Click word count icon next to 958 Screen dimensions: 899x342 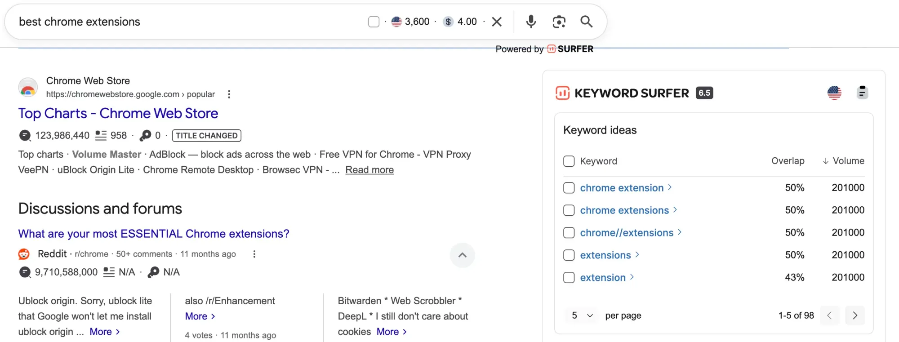(x=101, y=135)
